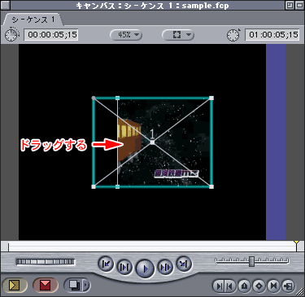Click the jog control wheel
305x297 pixels.
(x=46, y=262)
